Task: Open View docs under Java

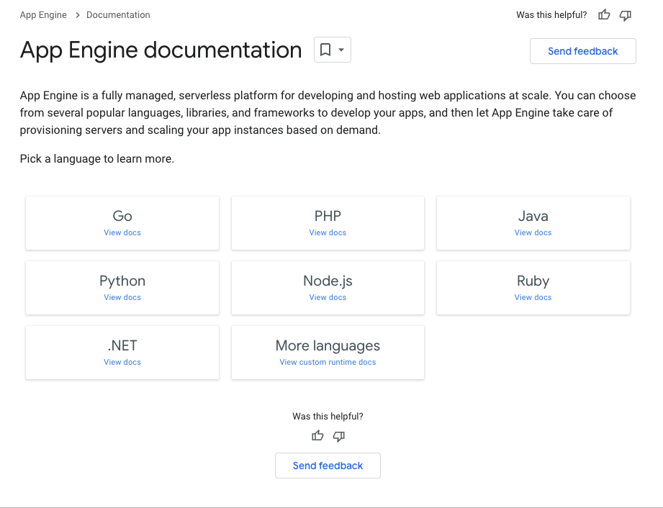Action: [x=533, y=232]
